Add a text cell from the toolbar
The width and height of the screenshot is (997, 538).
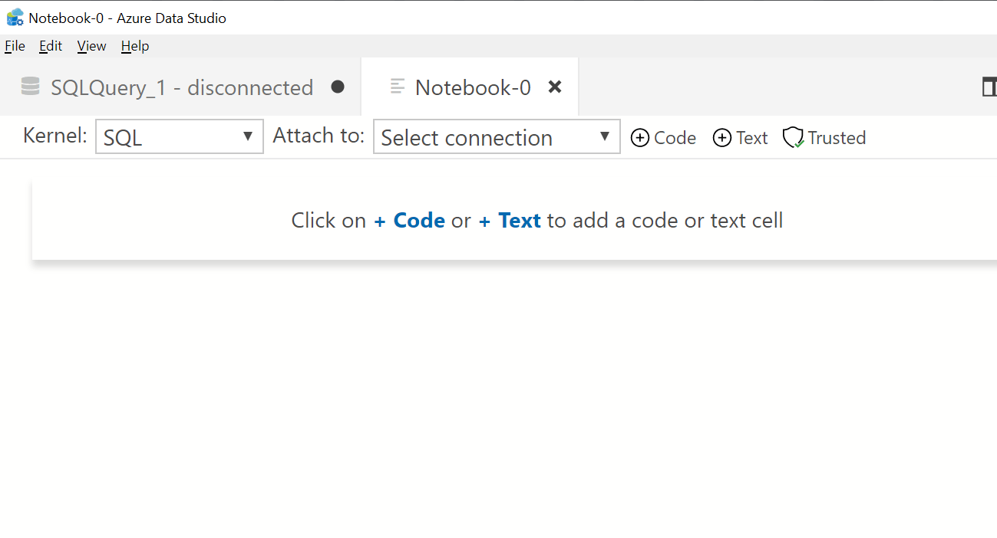click(x=741, y=138)
